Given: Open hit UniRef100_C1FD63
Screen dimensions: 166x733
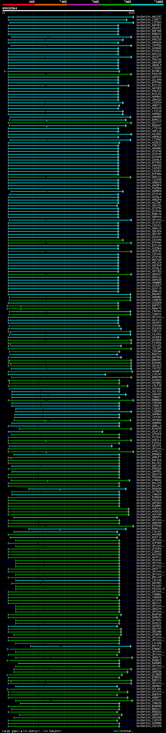Looking at the screenshot, I should tap(149, 22).
